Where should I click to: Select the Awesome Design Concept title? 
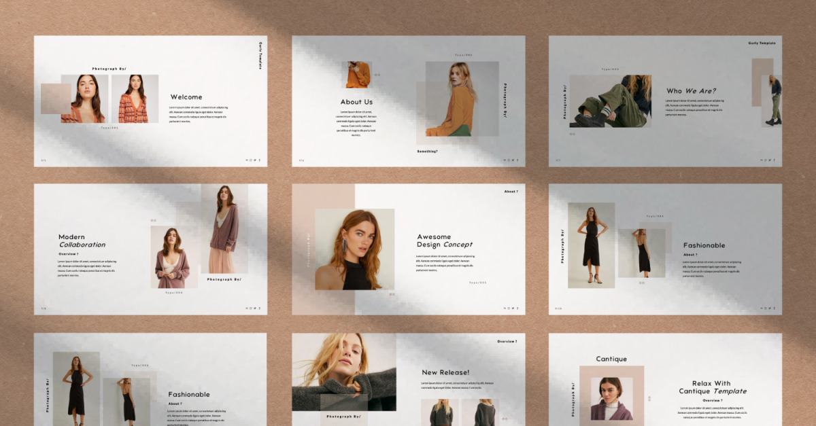click(x=444, y=241)
